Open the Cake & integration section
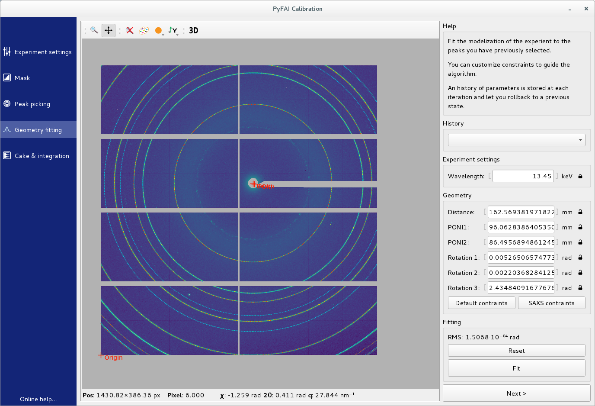Image resolution: width=595 pixels, height=406 pixels. click(x=7, y=155)
